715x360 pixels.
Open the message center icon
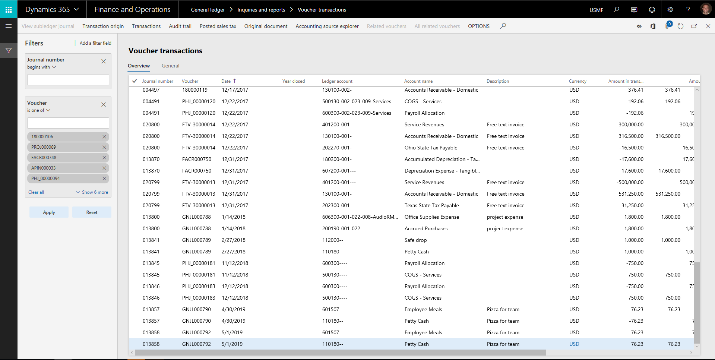coord(634,9)
